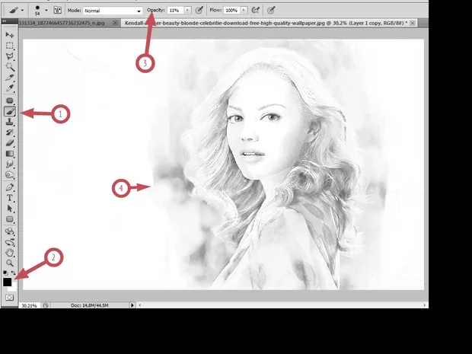Image resolution: width=472 pixels, height=354 pixels.
Task: Click the black foreground color swatch
Action: pos(7,282)
